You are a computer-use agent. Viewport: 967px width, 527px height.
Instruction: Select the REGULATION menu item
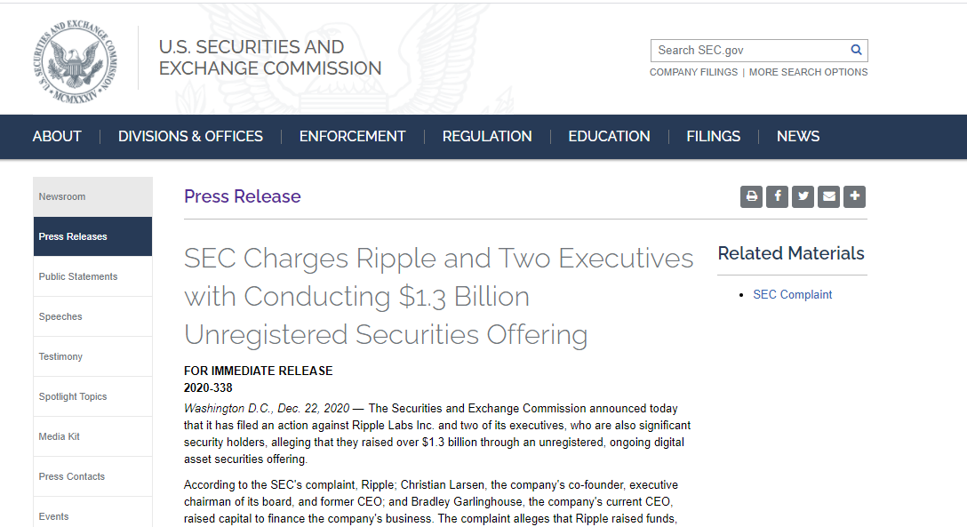(x=487, y=136)
